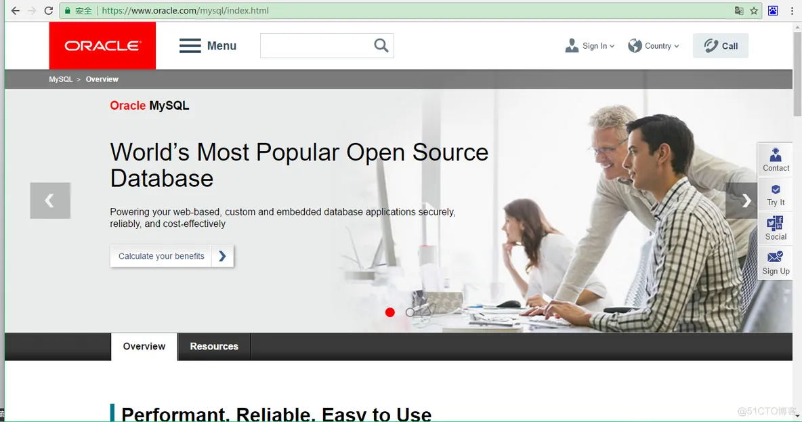The width and height of the screenshot is (802, 422).
Task: Bookmark this page with the star icon
Action: click(x=754, y=11)
